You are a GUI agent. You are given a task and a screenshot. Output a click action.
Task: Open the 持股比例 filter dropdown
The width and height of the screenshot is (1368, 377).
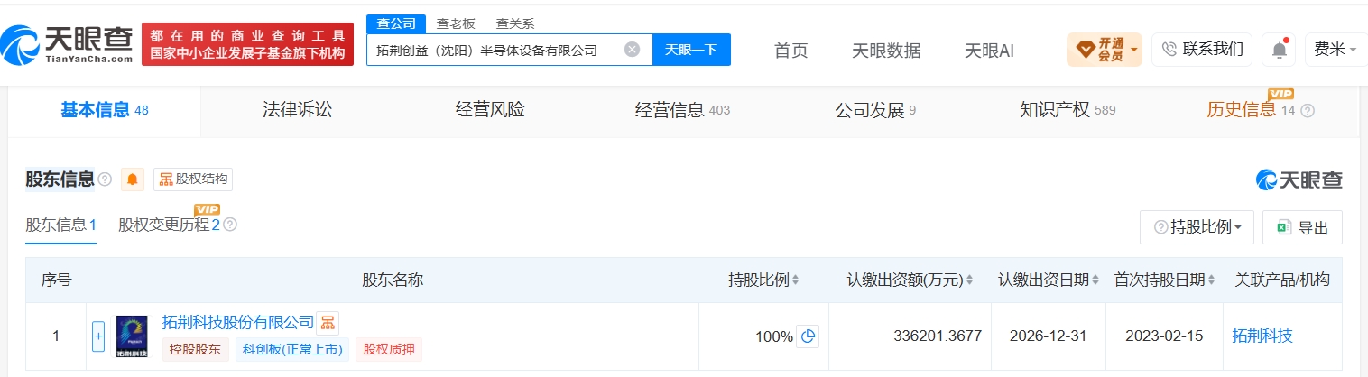[1197, 227]
